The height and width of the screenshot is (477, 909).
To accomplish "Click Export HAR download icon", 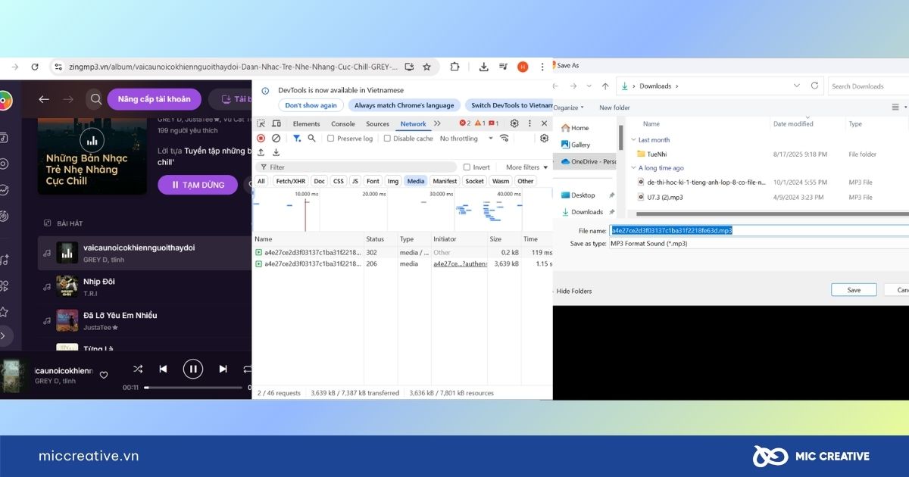I will pos(276,152).
